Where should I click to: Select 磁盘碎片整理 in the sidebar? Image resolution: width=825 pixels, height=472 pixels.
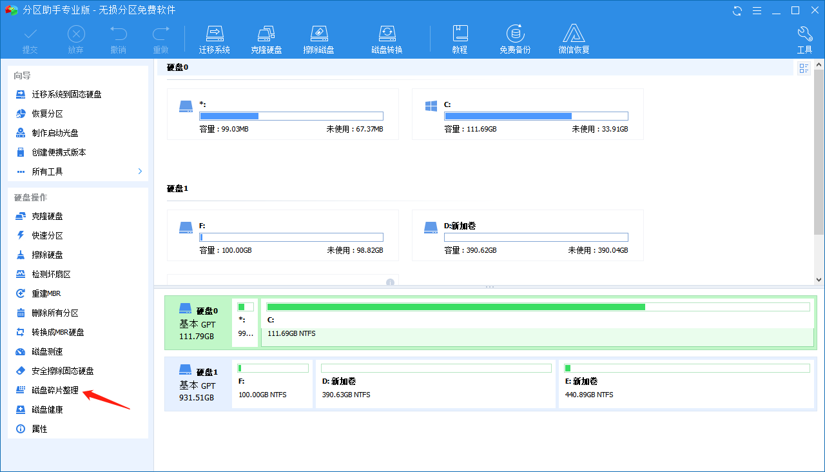pos(55,390)
